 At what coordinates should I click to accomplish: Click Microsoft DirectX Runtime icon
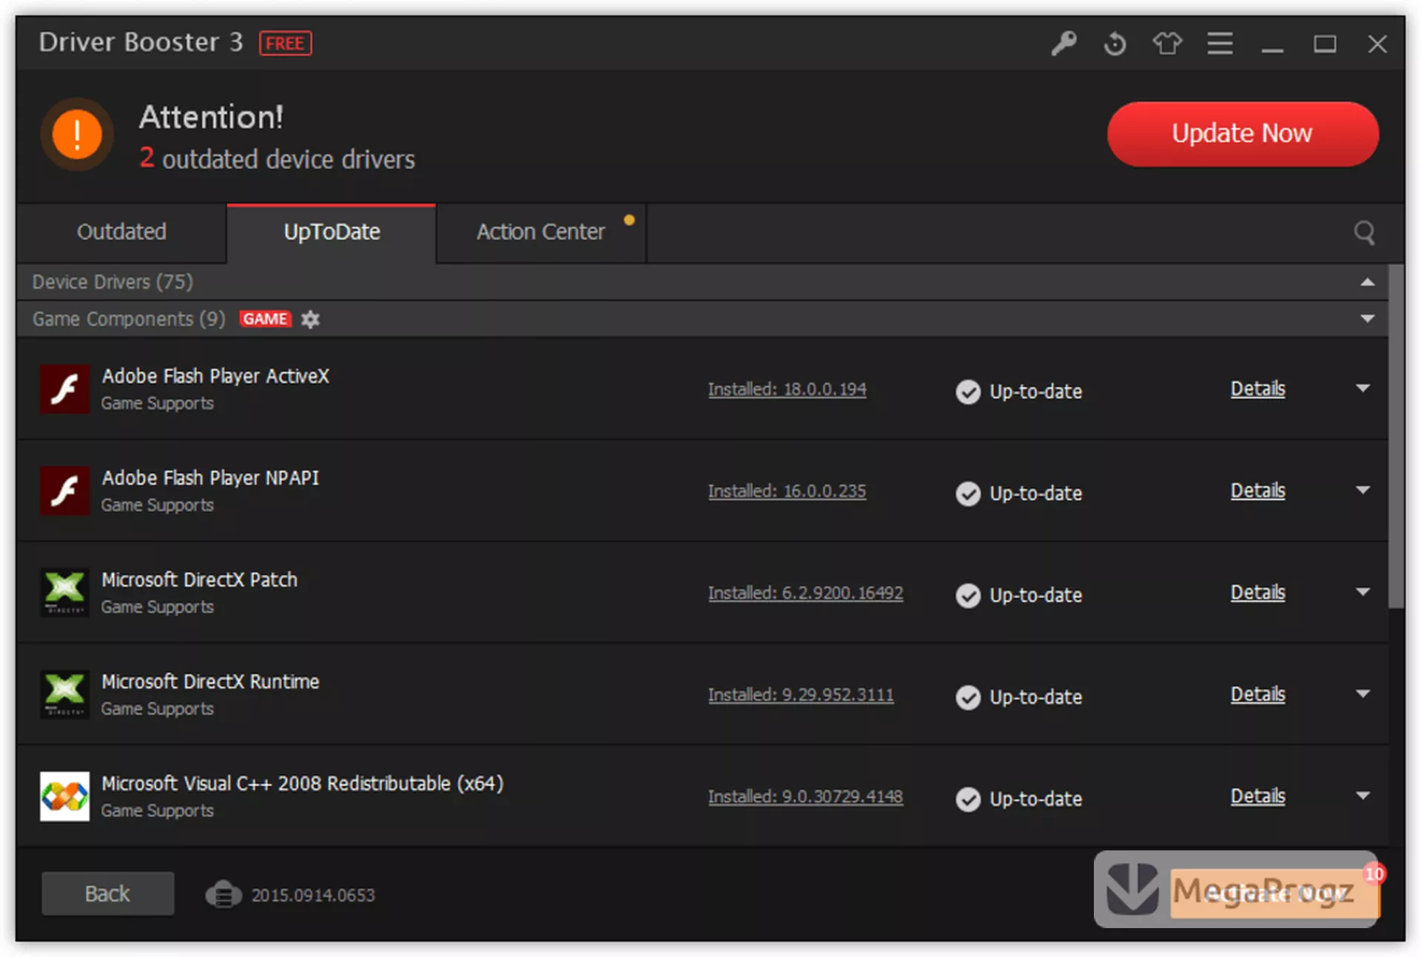click(64, 694)
